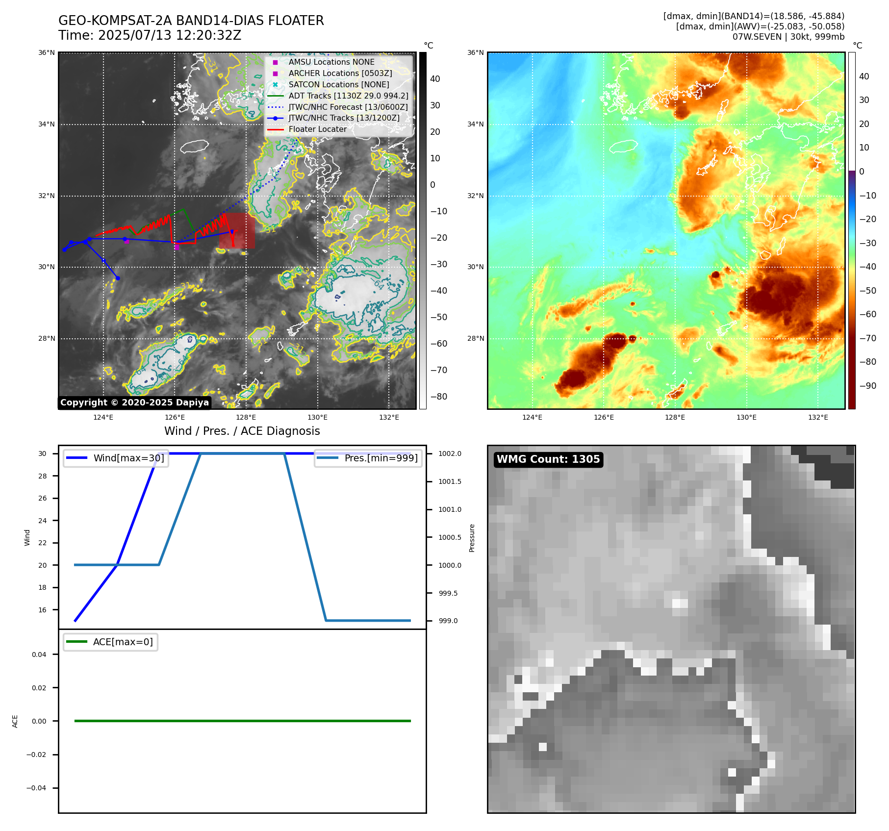Click the green ACE line in the lower chart

click(x=242, y=721)
